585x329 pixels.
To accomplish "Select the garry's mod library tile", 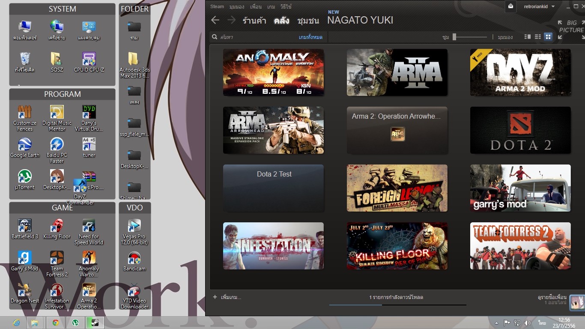I will pos(520,188).
